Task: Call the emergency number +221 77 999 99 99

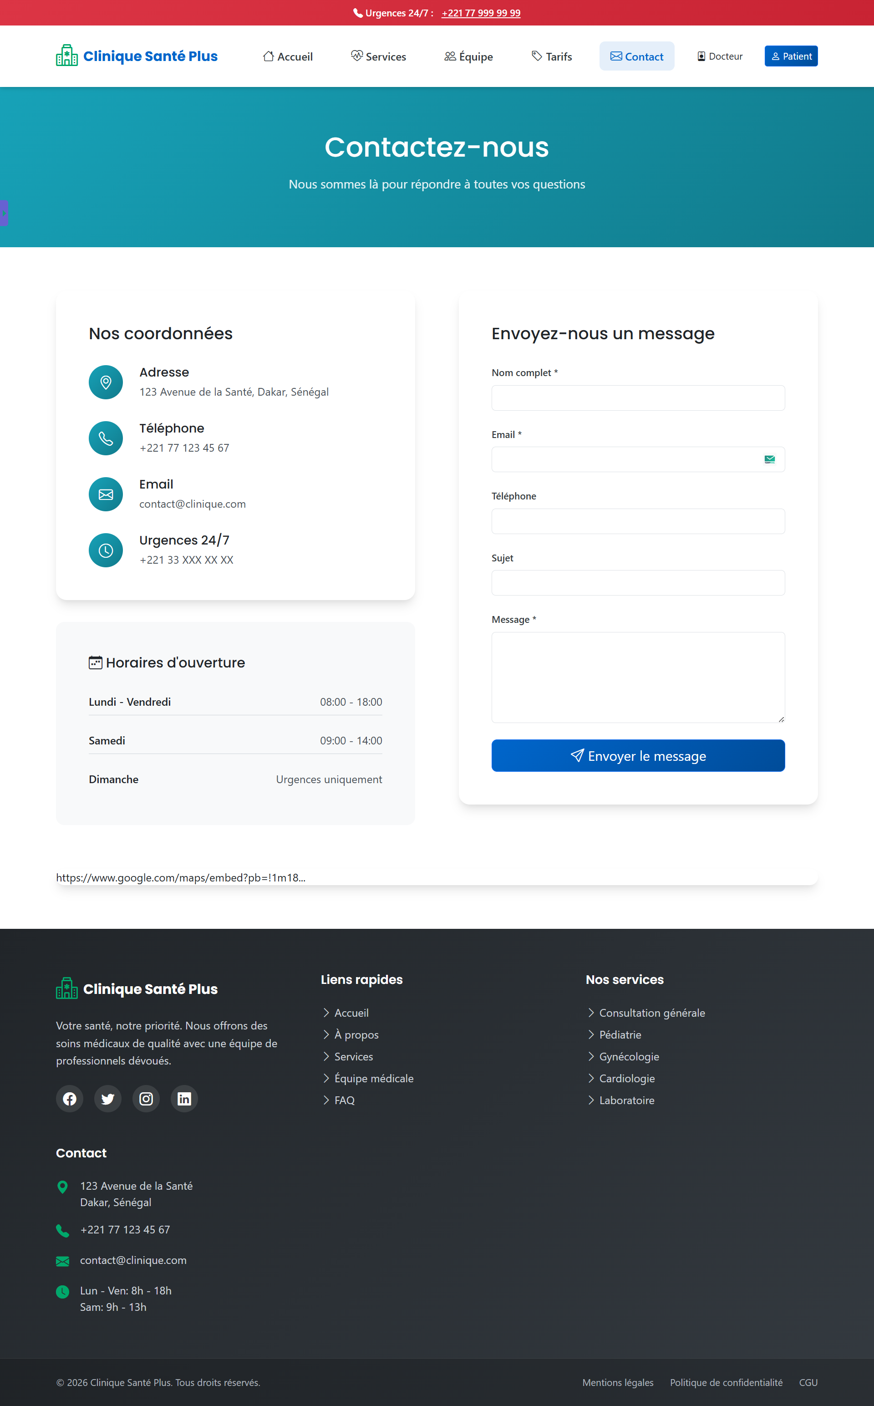Action: [x=480, y=13]
